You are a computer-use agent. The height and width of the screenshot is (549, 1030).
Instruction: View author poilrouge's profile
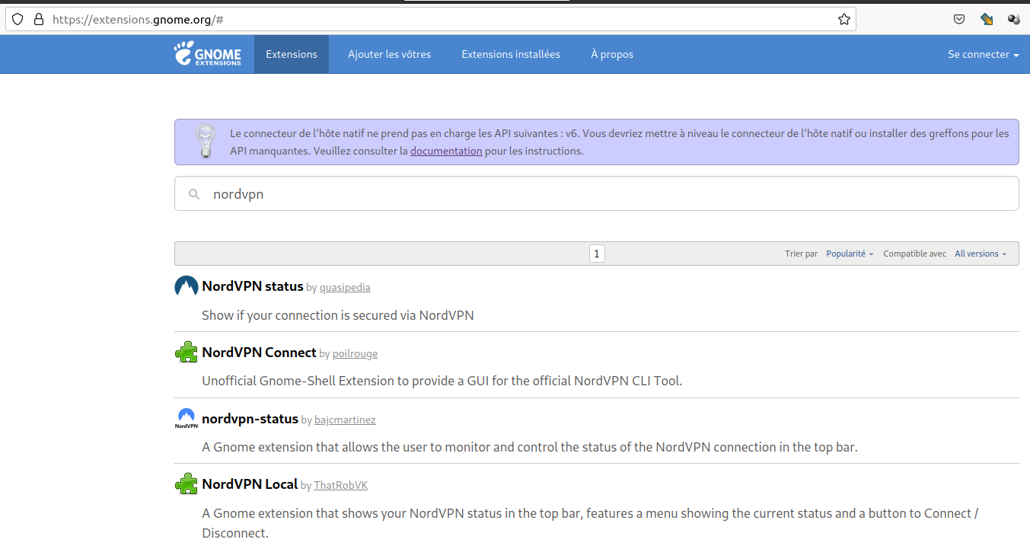click(355, 354)
